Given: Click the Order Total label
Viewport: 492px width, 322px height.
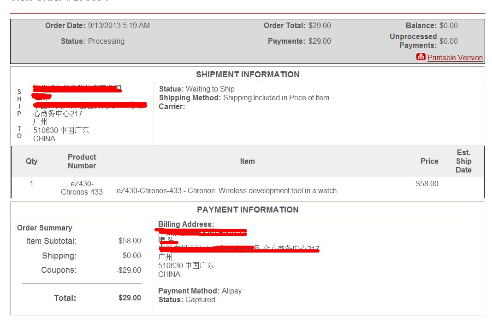Looking at the screenshot, I should (285, 26).
